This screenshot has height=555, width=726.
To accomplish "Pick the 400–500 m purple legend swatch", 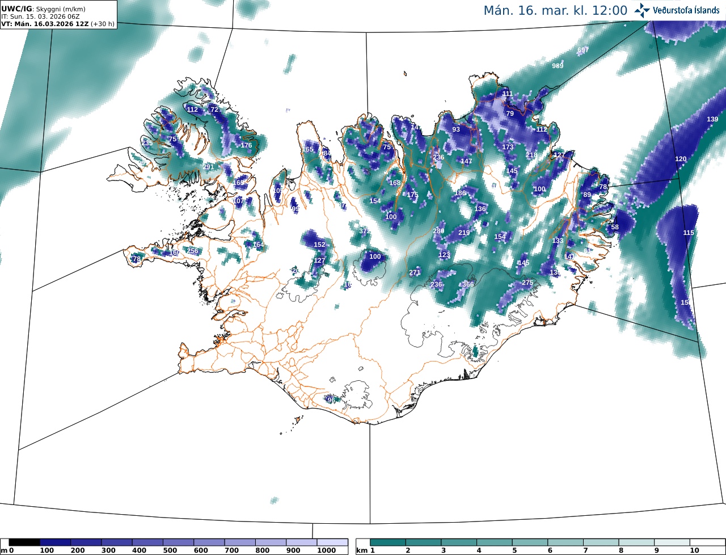I will pyautogui.click(x=147, y=543).
